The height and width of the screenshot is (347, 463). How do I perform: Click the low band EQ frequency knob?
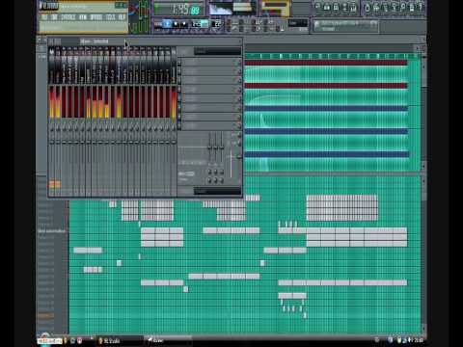[x=210, y=173]
